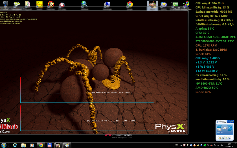Open the yellow sine wave desktop shortcut
Image resolution: width=237 pixels, height=148 pixels.
click(x=39, y=4)
